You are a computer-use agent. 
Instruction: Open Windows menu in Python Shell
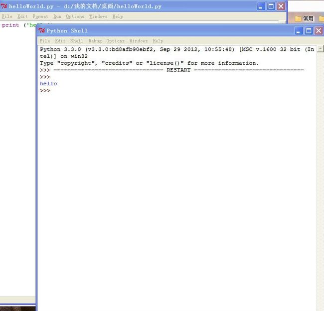coord(139,41)
